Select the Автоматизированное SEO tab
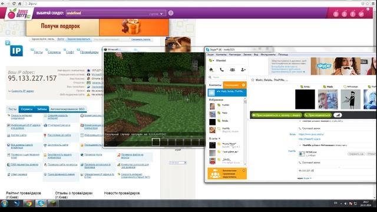 (x=68, y=109)
